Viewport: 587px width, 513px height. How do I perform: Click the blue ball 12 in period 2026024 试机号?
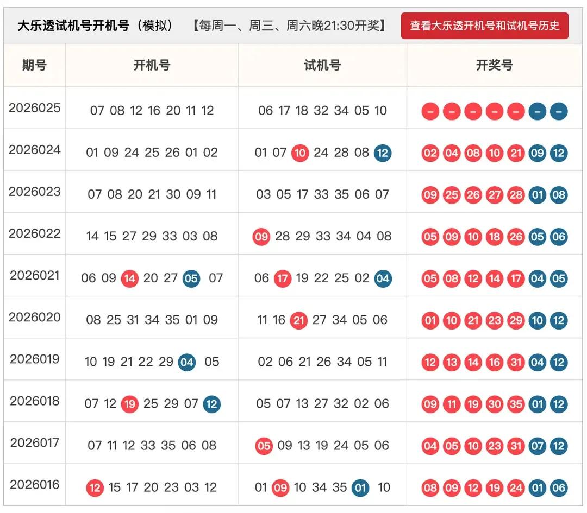[383, 153]
